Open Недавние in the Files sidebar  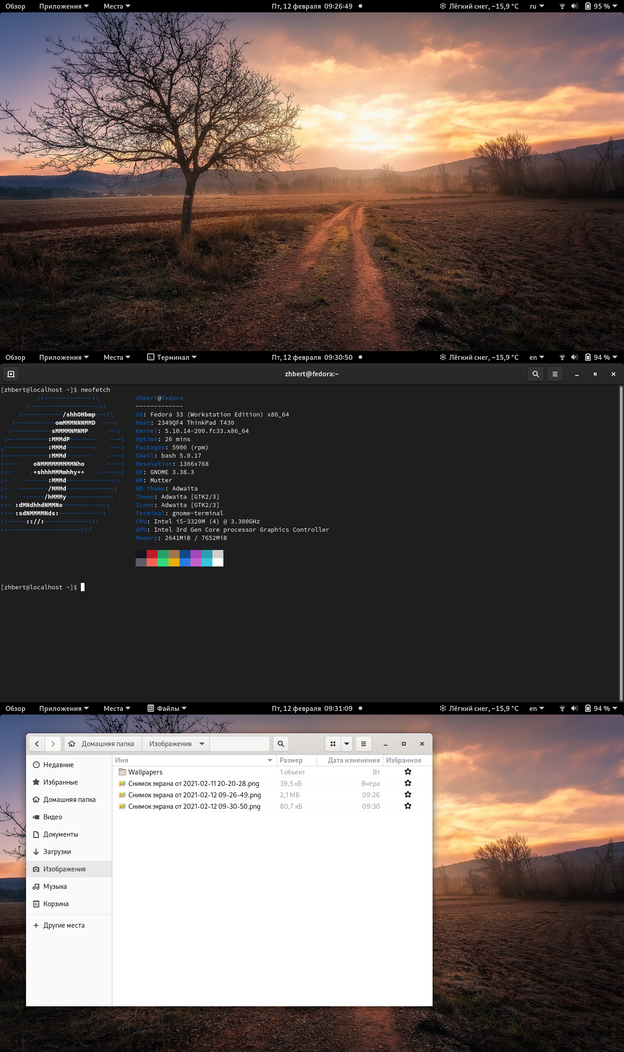point(69,765)
